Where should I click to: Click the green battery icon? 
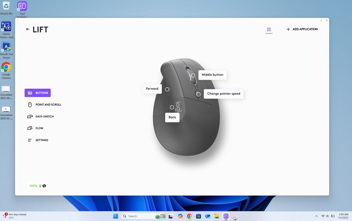tap(40, 186)
